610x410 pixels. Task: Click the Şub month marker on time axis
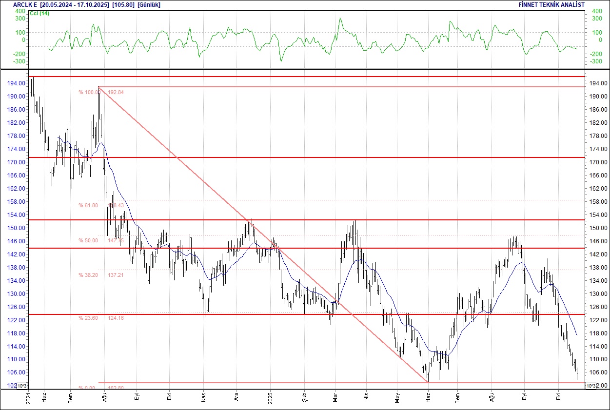click(x=304, y=396)
